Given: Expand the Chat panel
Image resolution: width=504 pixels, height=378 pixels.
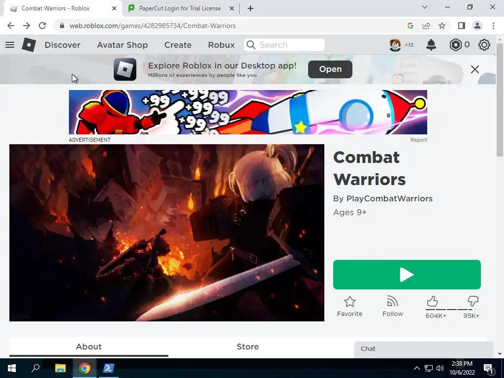Looking at the screenshot, I should click(x=424, y=349).
